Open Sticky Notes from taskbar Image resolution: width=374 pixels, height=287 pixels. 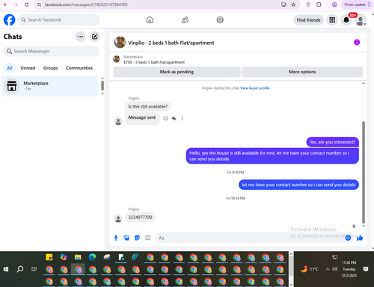49,257
